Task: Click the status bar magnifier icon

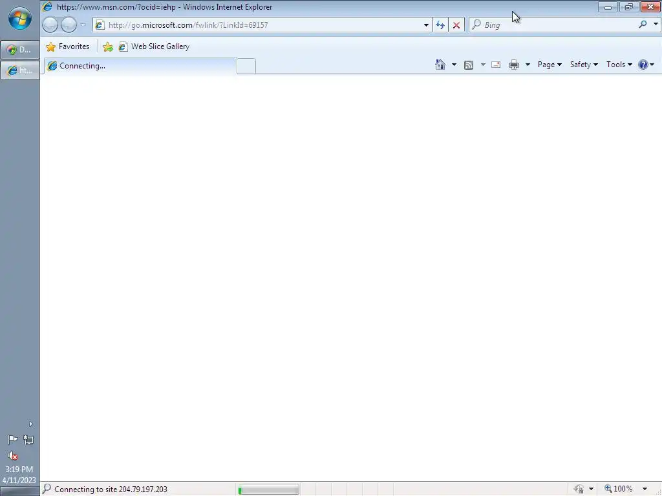Action: point(47,489)
